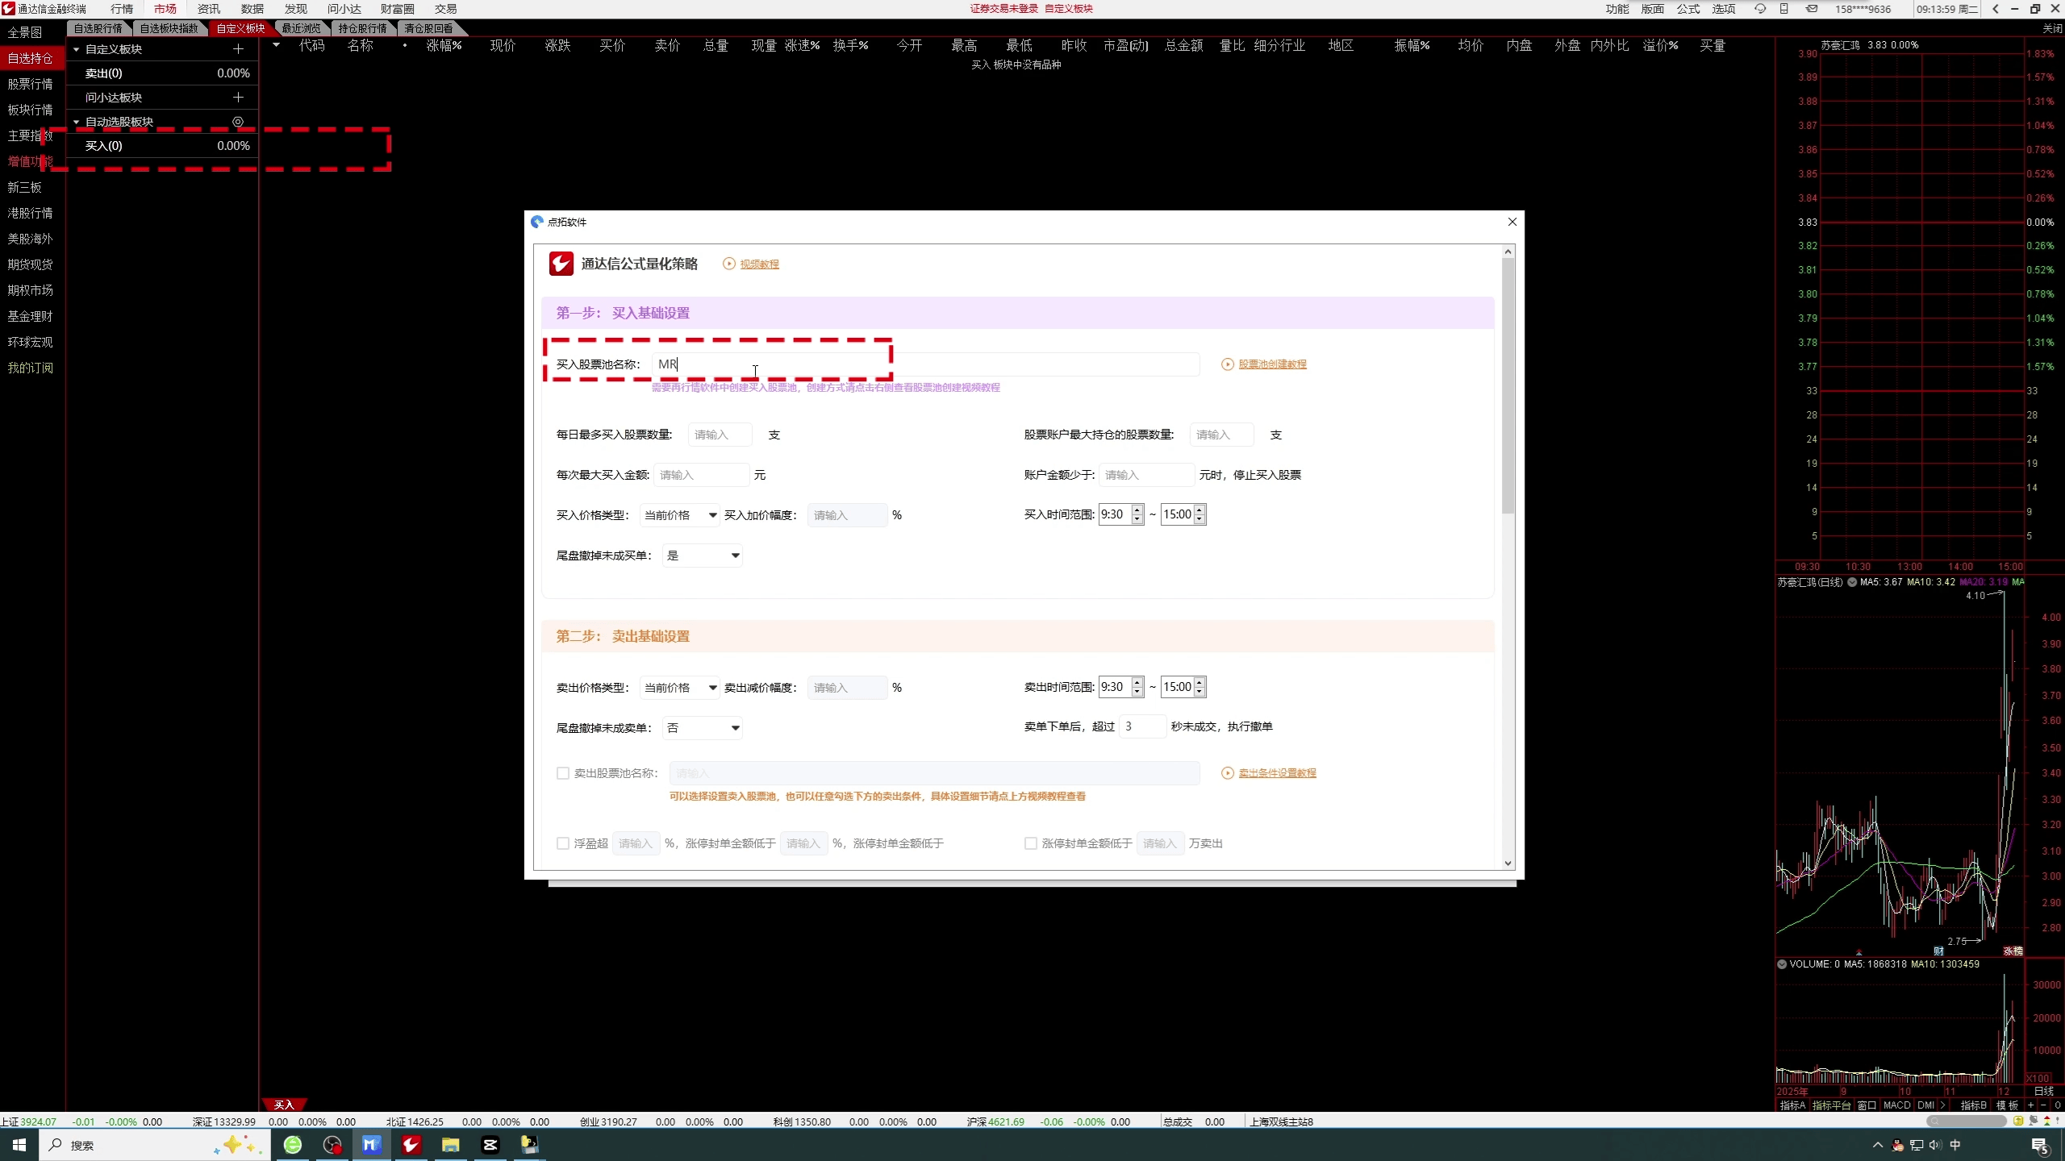Switch to the 持仓股行情 tab
The width and height of the screenshot is (2065, 1161).
(x=362, y=28)
